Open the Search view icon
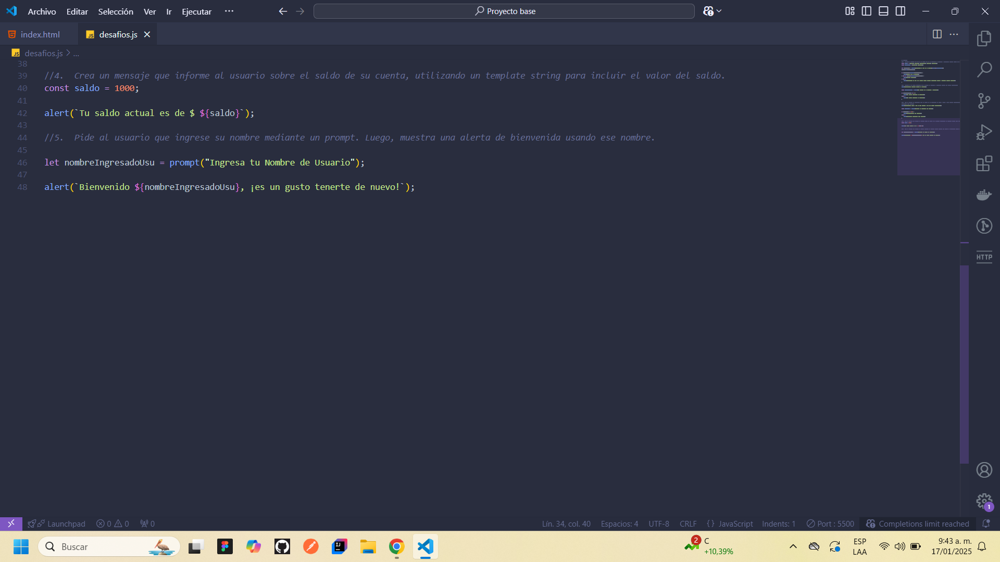Viewport: 1000px width, 562px height. (984, 69)
